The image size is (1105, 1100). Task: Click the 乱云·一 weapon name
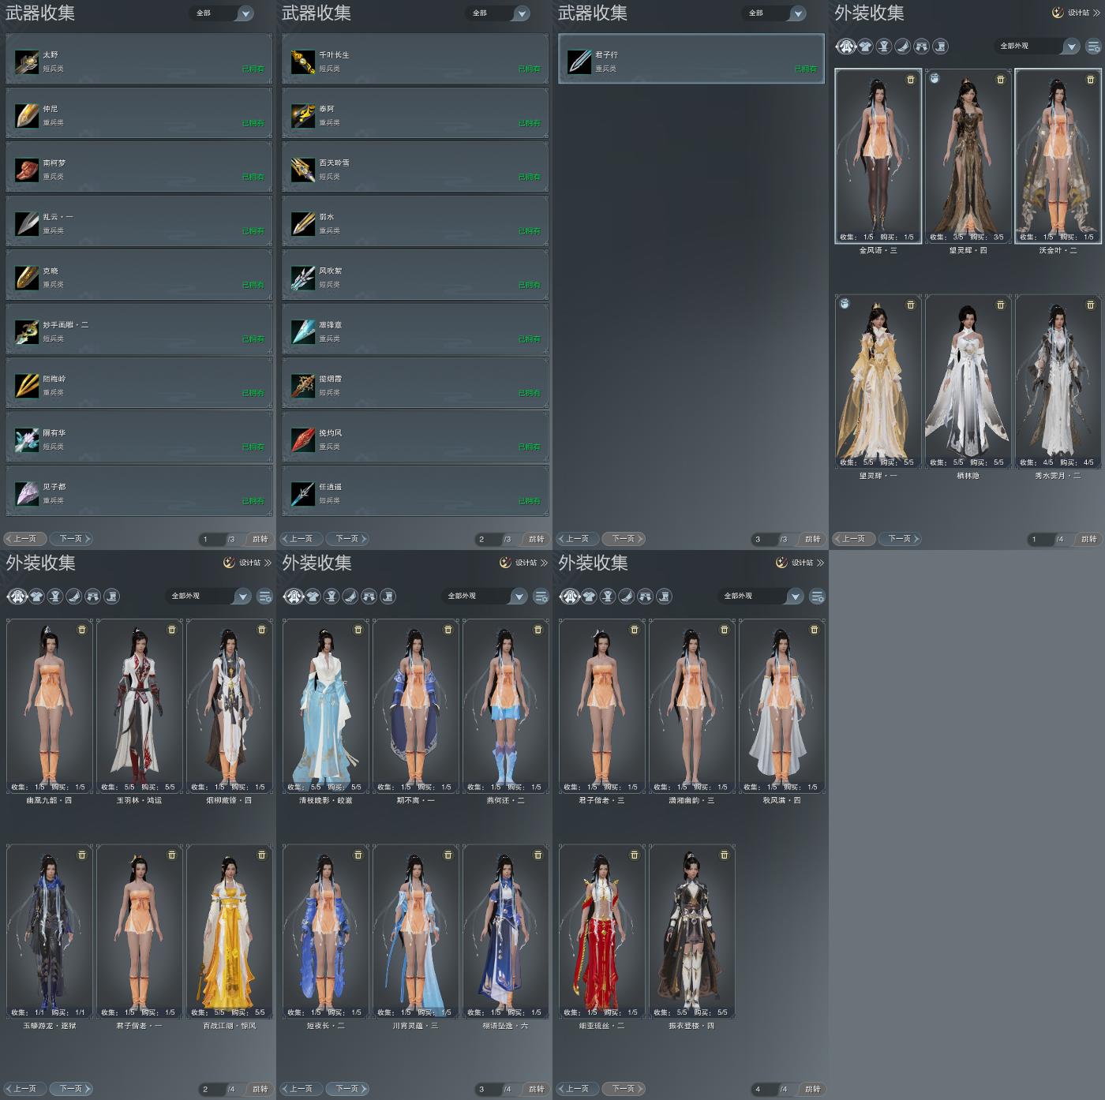click(58, 217)
